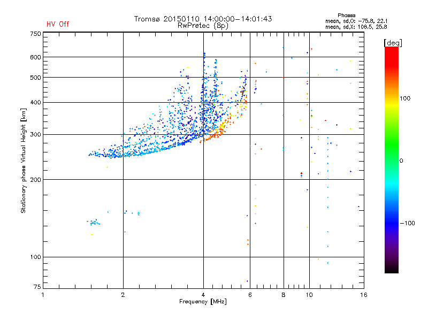Click the x-axis tick label '16'
The width and height of the screenshot is (428, 321).
[364, 295]
